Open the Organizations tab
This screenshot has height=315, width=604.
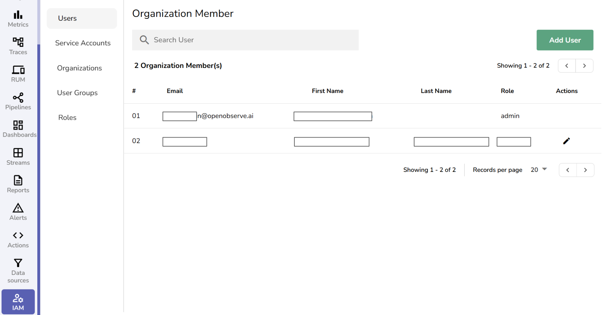click(80, 68)
